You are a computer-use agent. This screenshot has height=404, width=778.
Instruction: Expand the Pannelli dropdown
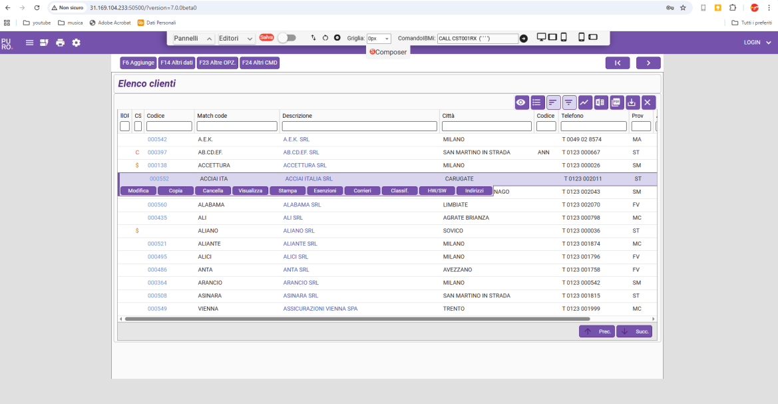coord(193,38)
